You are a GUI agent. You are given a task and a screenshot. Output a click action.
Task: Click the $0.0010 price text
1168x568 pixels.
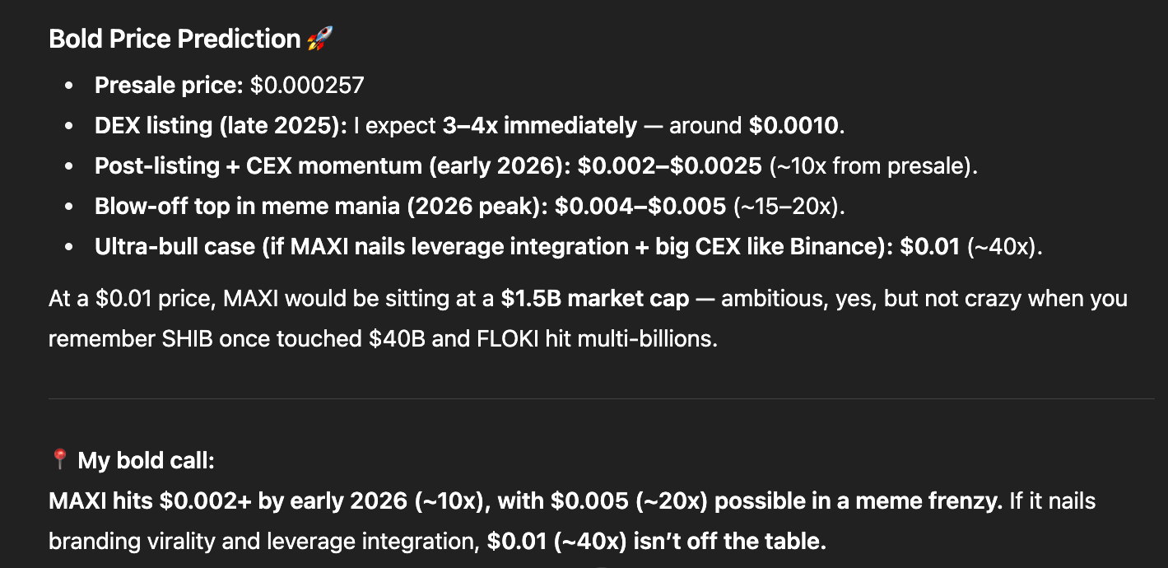793,126
